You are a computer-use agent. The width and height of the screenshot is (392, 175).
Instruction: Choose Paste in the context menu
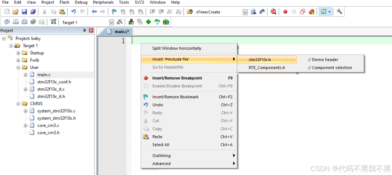pos(189,137)
